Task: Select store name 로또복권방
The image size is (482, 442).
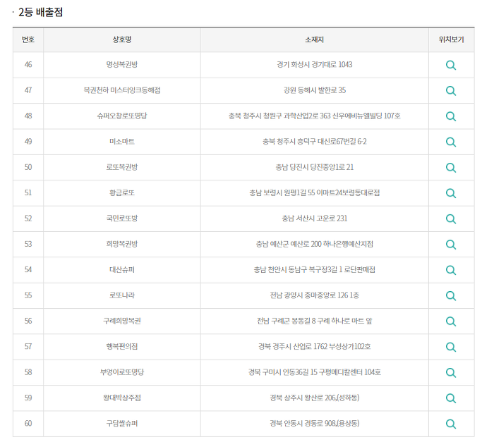Action: pos(122,167)
